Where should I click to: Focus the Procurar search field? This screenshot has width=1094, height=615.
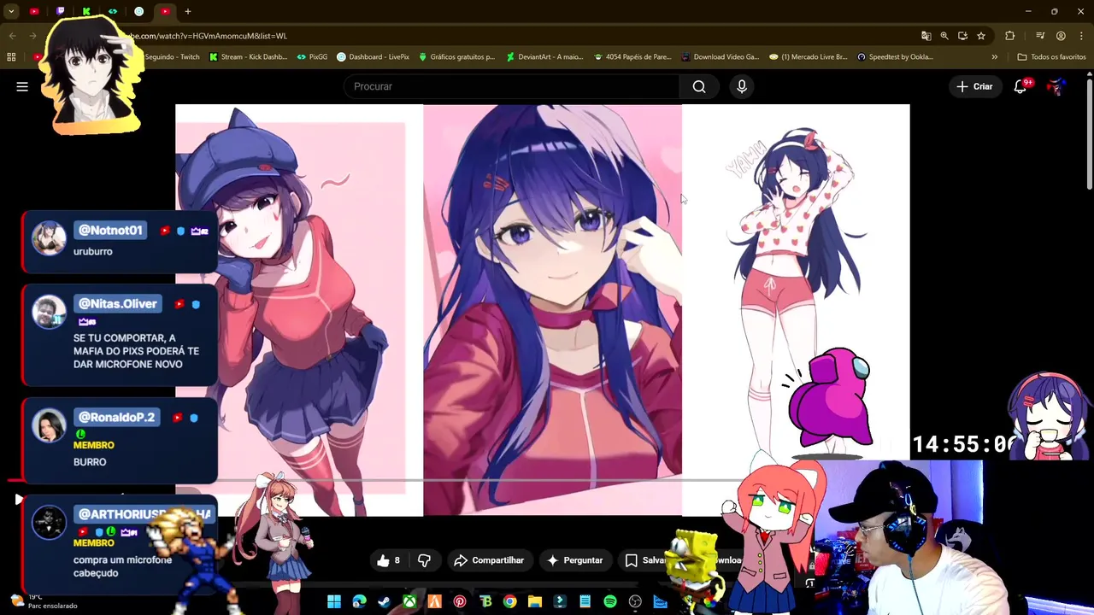click(512, 86)
